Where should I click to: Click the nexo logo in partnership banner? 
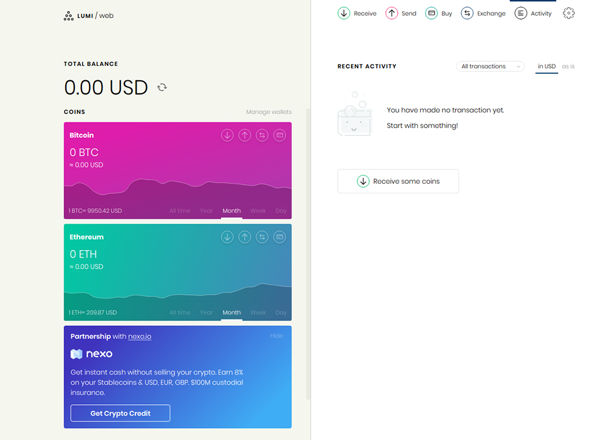pyautogui.click(x=91, y=354)
